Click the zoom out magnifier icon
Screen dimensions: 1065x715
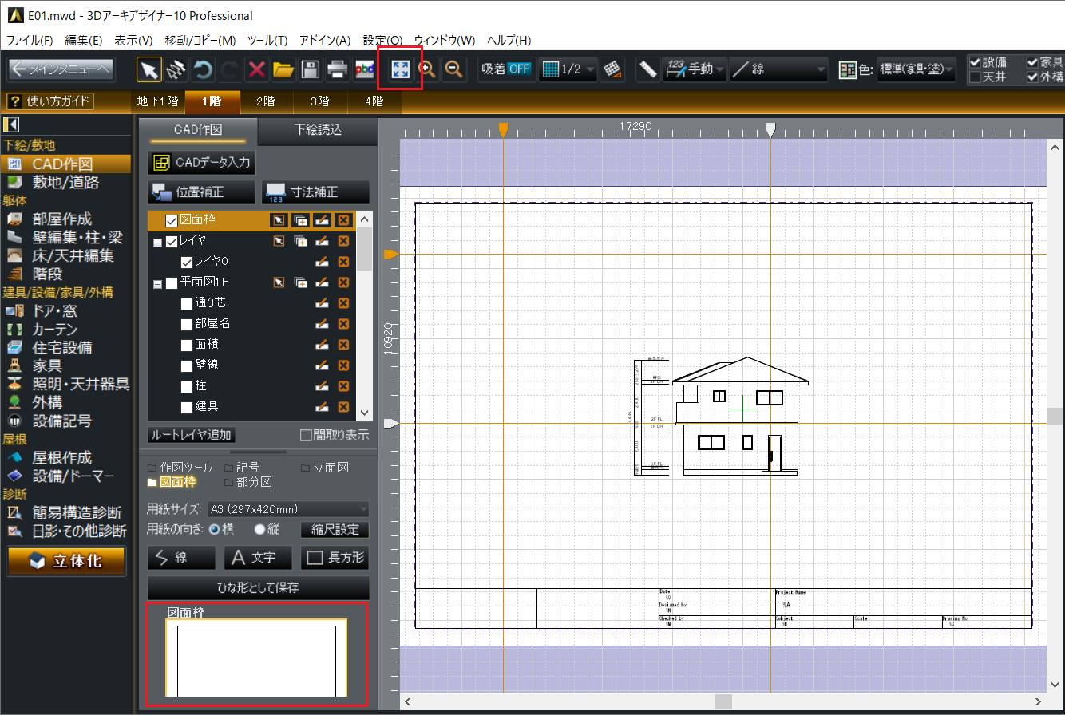point(453,69)
